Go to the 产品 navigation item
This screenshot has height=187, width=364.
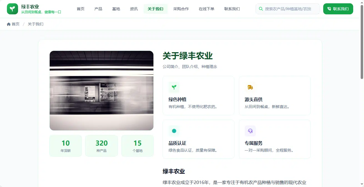point(98,9)
